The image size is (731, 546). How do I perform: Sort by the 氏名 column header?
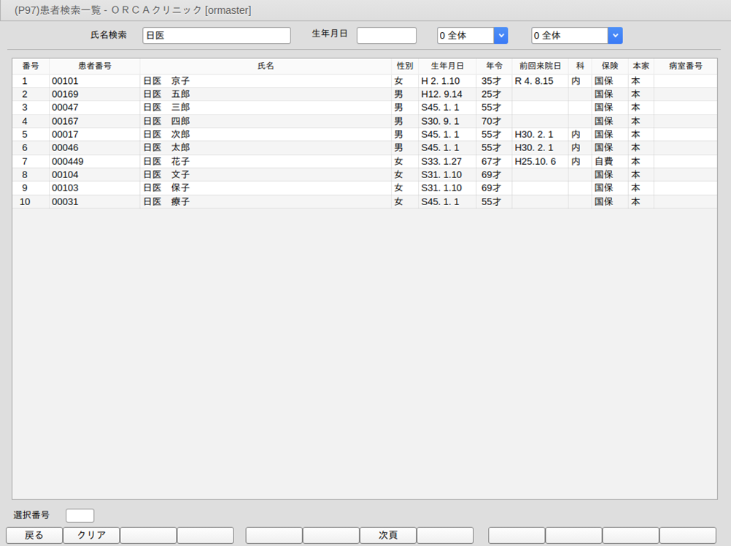266,66
